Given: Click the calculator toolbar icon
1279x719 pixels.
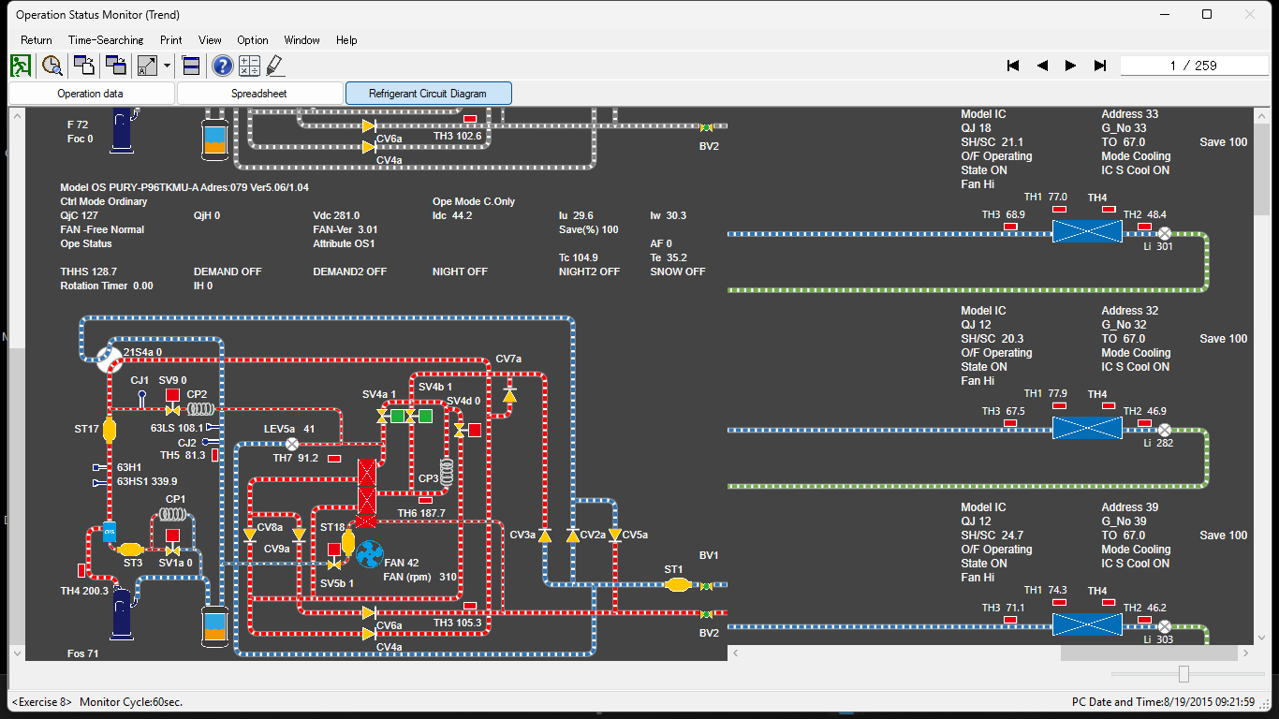Looking at the screenshot, I should [x=249, y=66].
